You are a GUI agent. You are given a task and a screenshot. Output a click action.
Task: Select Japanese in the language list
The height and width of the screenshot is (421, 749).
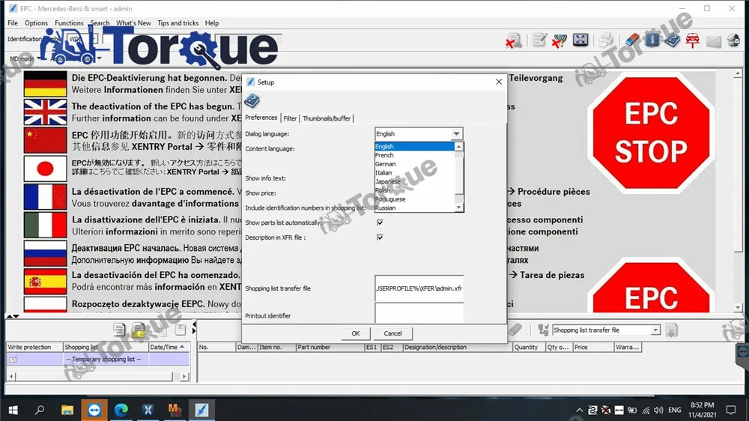[414, 181]
